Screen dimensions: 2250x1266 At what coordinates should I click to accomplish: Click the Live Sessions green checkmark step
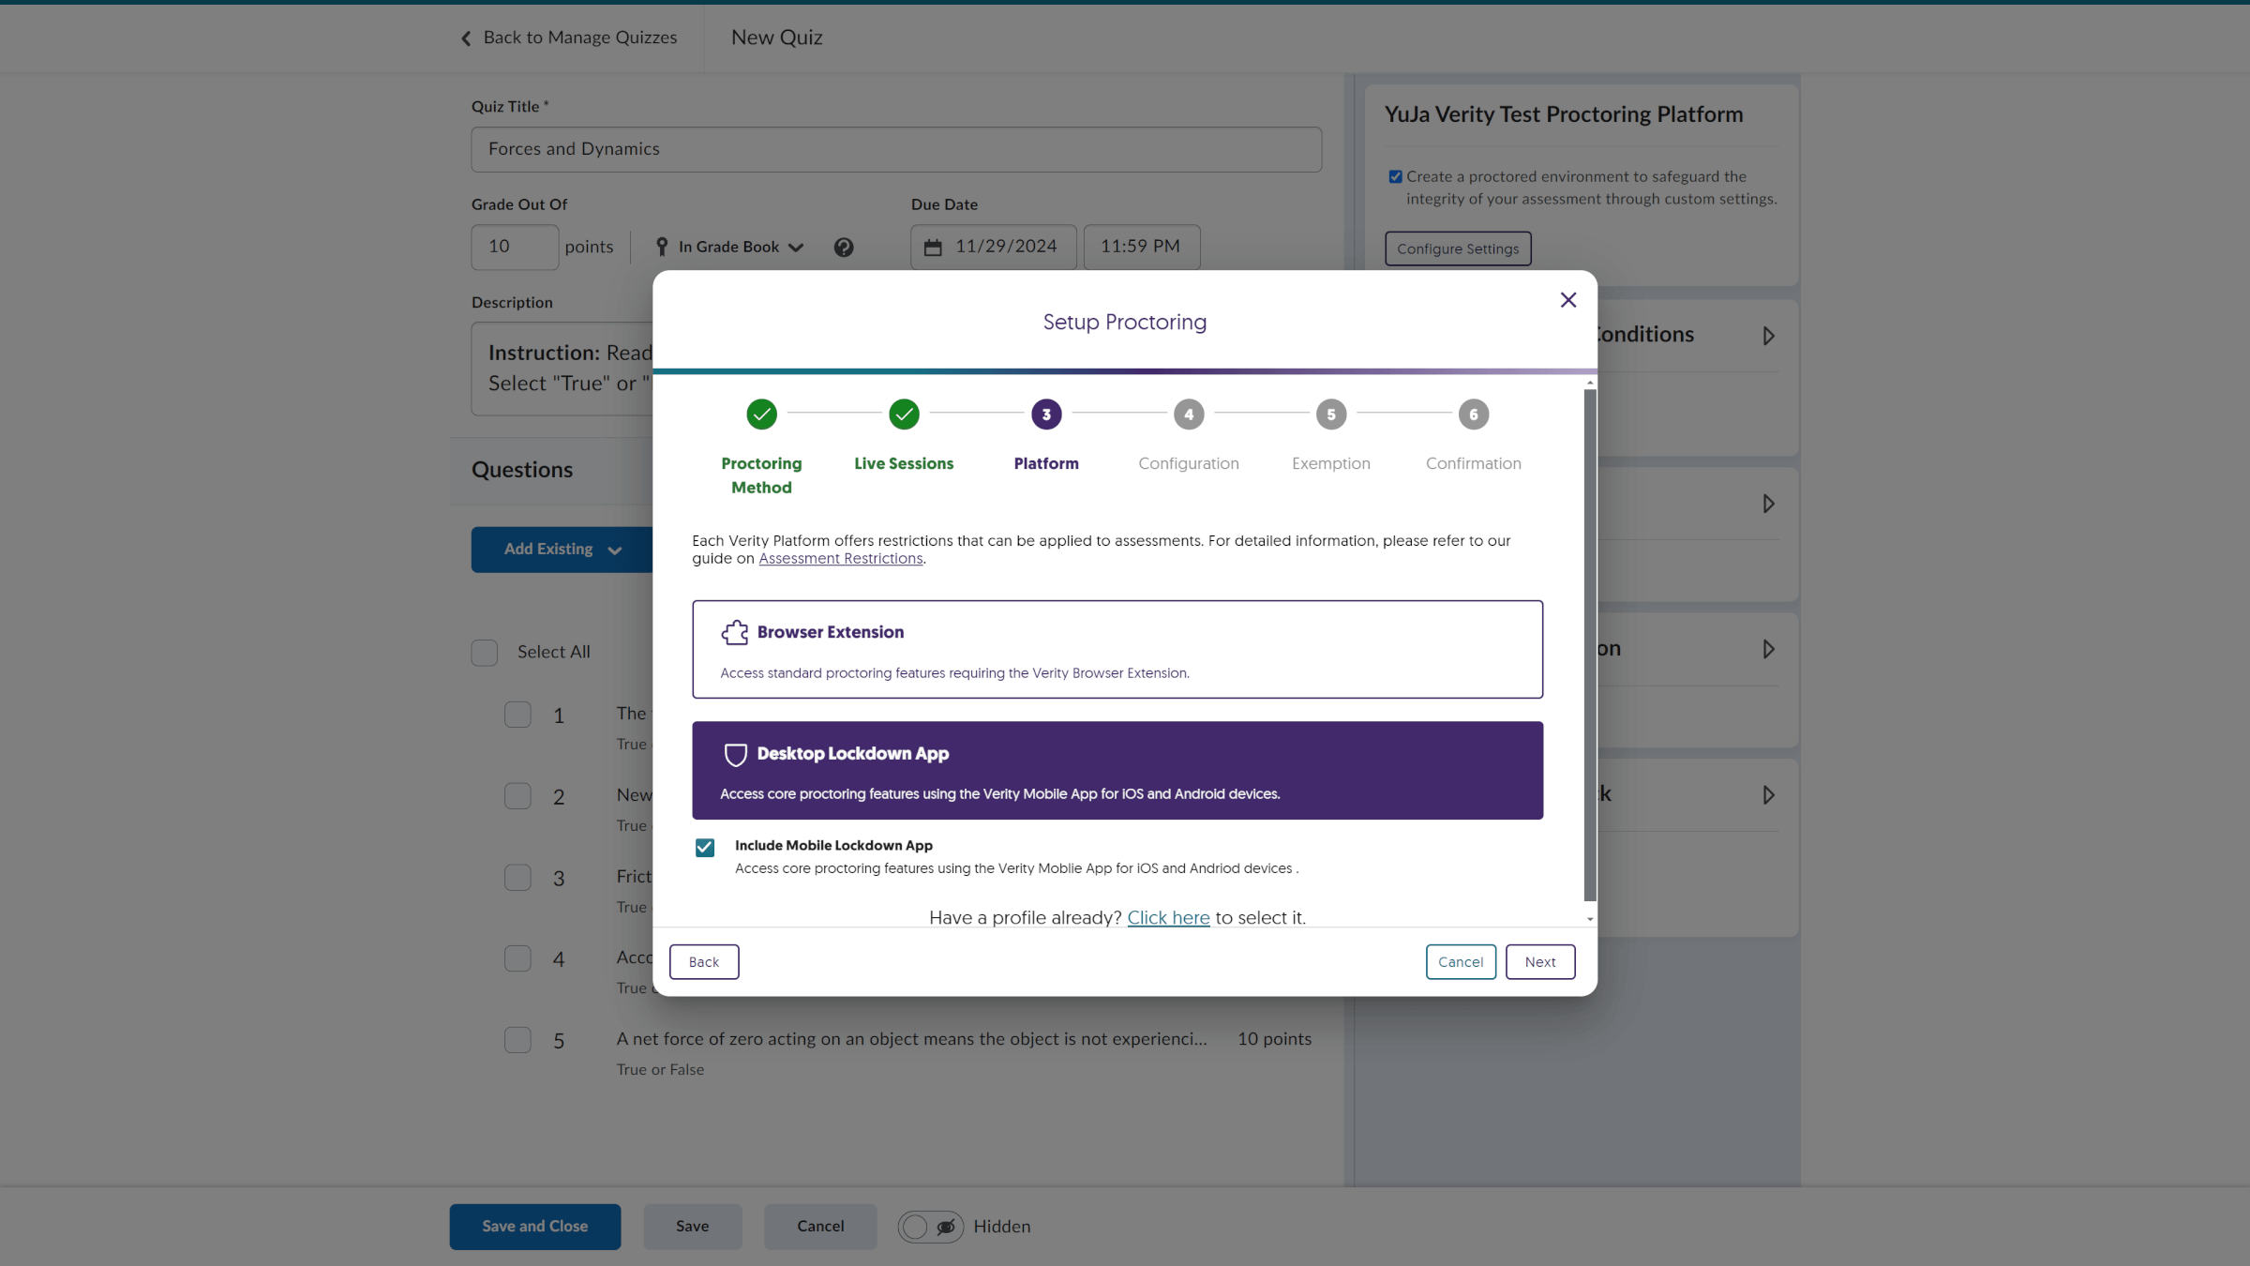coord(904,414)
